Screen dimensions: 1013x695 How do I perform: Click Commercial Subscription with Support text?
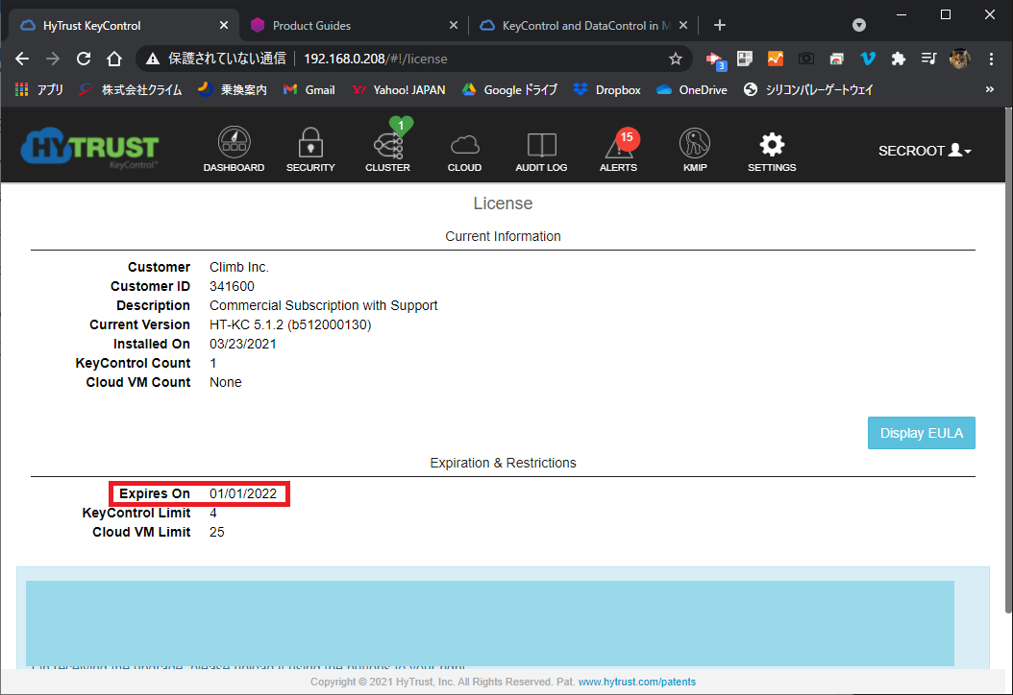(324, 305)
